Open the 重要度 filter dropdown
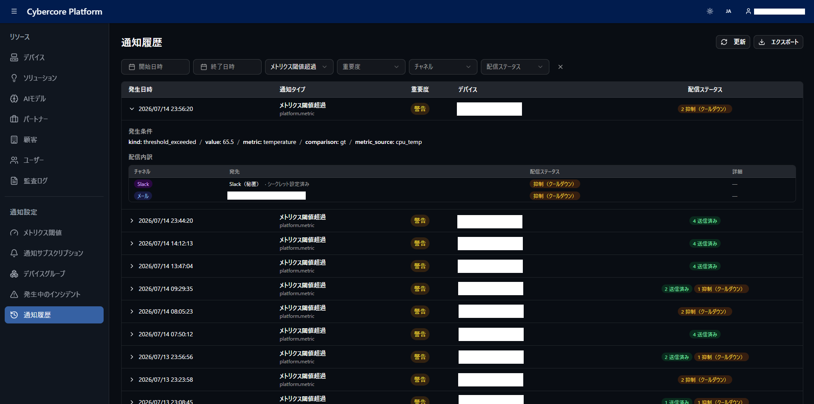Screen dimensions: 814x404 pyautogui.click(x=371, y=67)
